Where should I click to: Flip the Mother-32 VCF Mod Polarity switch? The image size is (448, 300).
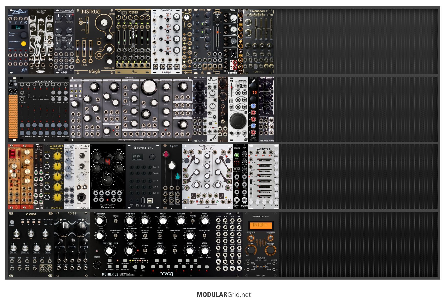pyautogui.click(x=204, y=235)
